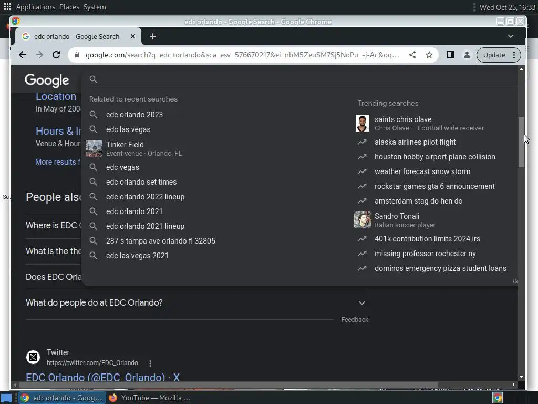The width and height of the screenshot is (538, 404).
Task: Click the horizontal scrollbar at page bottom
Action: pyautogui.click(x=228, y=385)
